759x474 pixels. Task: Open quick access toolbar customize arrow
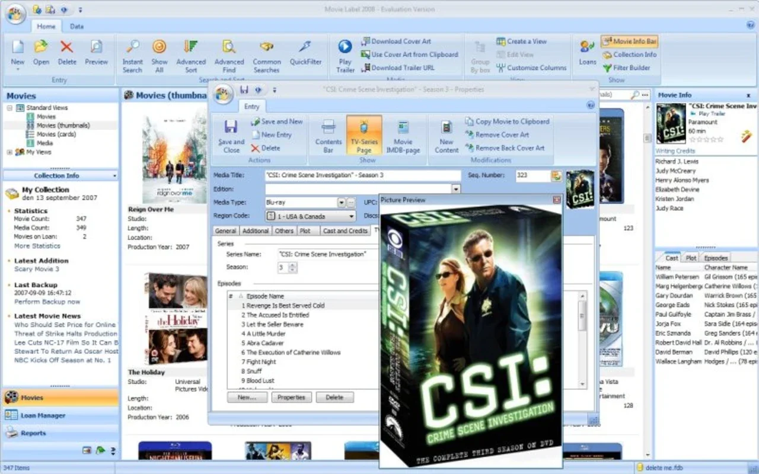[x=81, y=10]
